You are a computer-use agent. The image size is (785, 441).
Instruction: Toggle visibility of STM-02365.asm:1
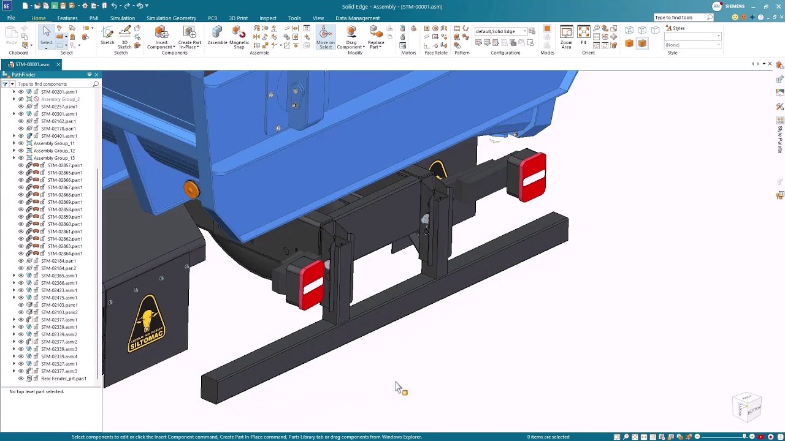click(21, 276)
